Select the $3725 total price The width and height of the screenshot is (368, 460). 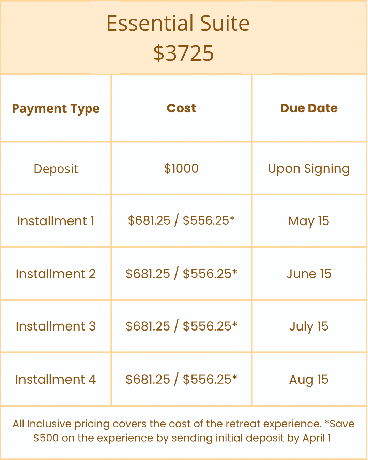[183, 53]
